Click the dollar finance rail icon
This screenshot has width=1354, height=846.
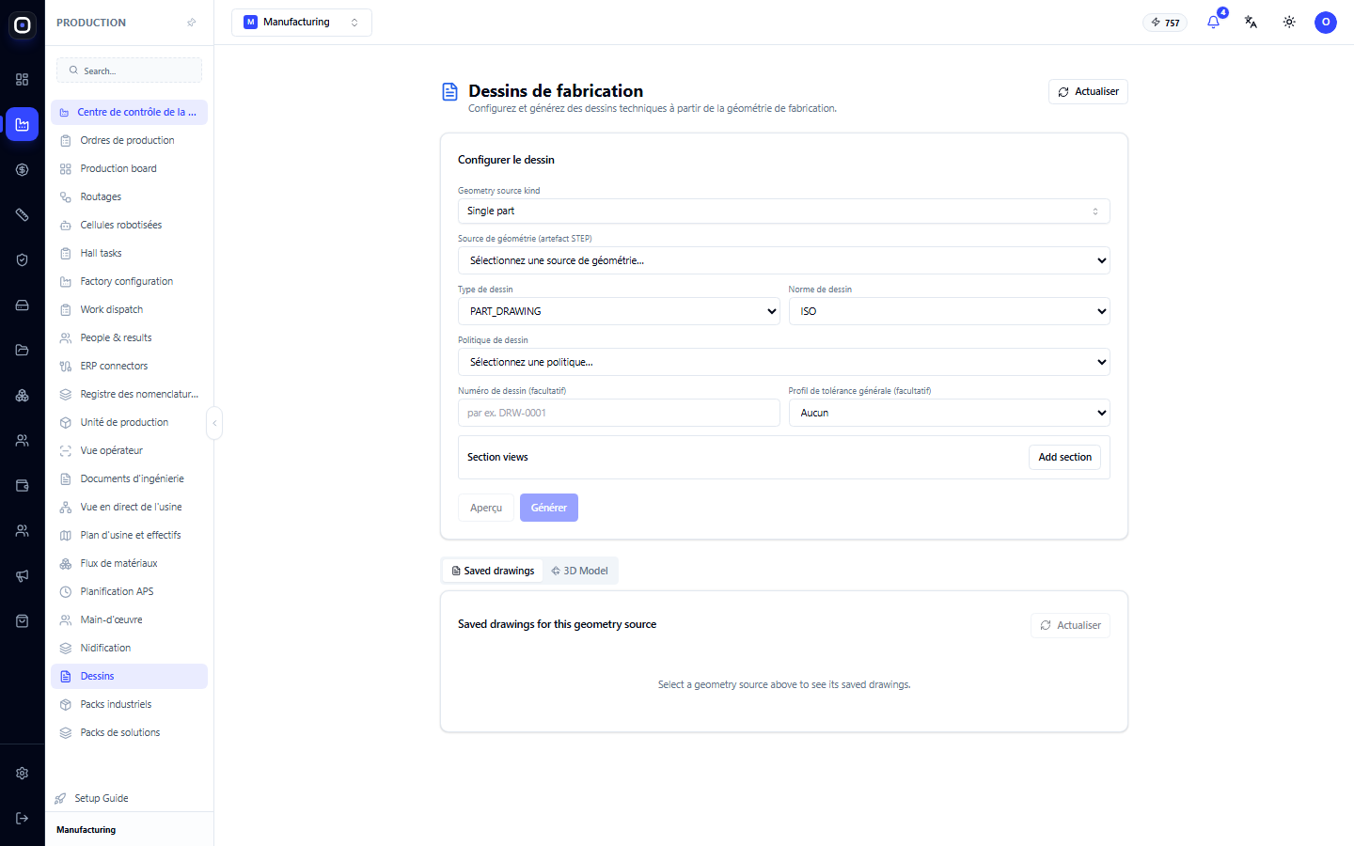coord(23,169)
